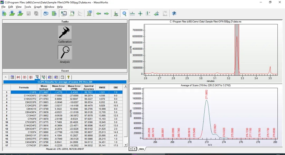Click the help book icon in main toolbar

click(x=174, y=13)
